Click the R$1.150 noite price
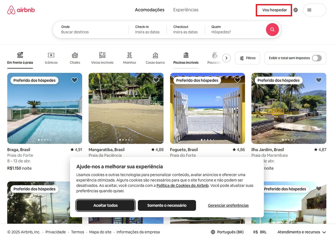 click(19, 168)
